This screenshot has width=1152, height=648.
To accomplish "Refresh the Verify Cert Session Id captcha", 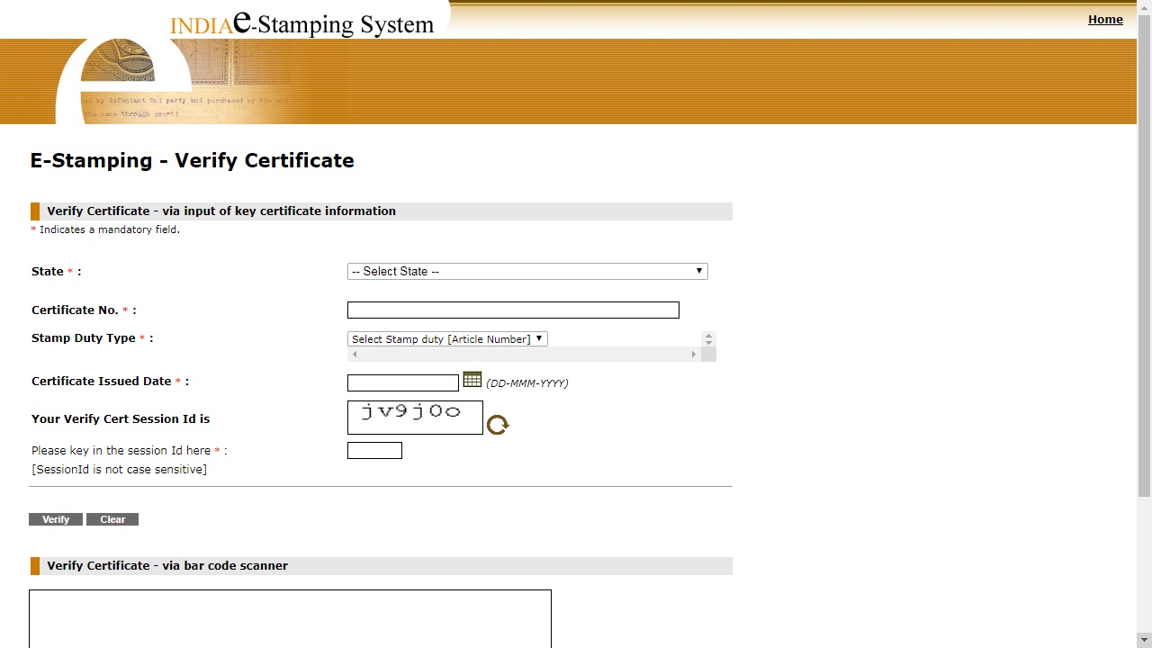I will point(498,424).
